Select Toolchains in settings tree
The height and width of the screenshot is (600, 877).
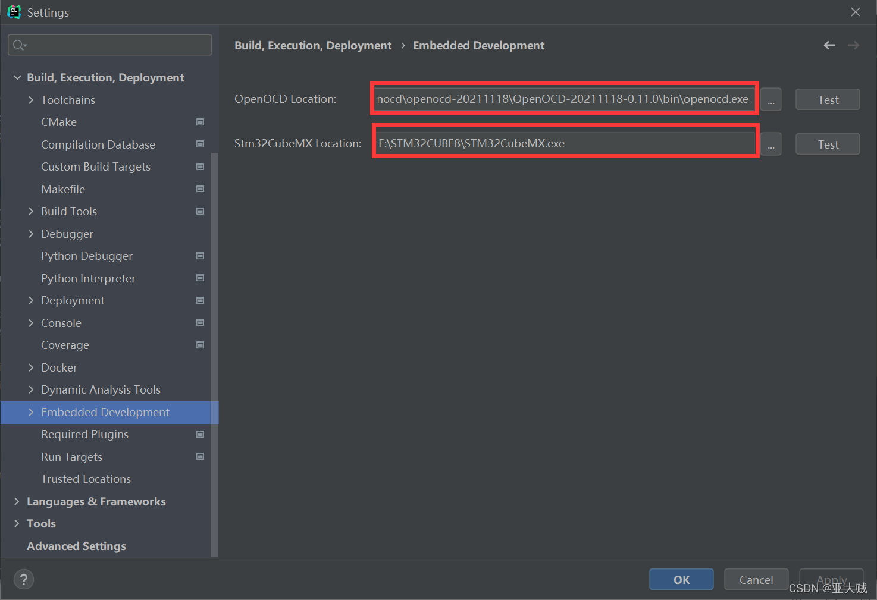[x=68, y=100]
